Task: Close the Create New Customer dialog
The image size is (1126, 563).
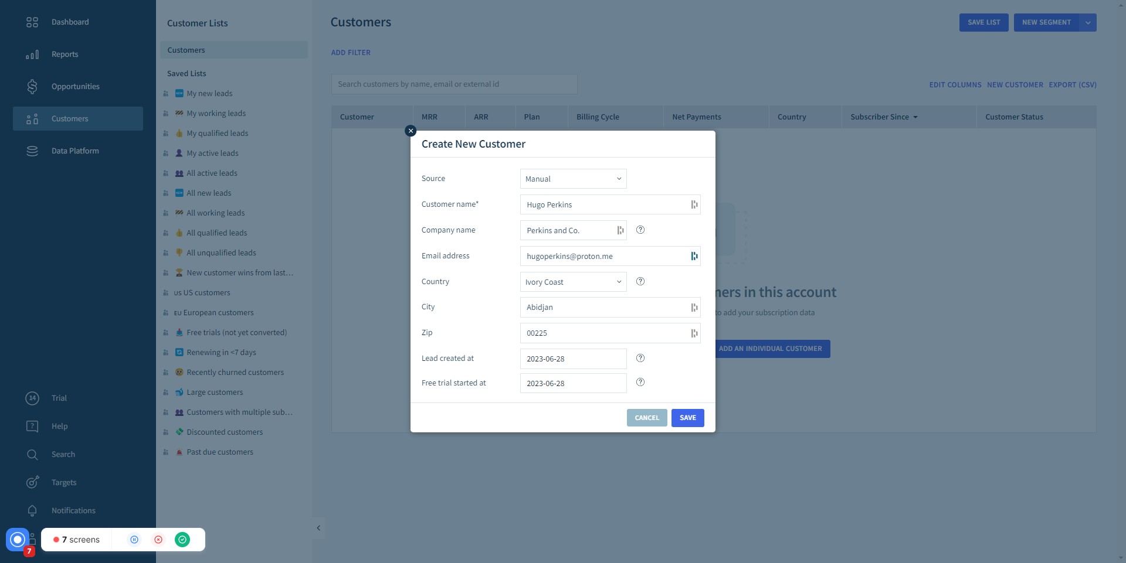Action: [x=411, y=130]
